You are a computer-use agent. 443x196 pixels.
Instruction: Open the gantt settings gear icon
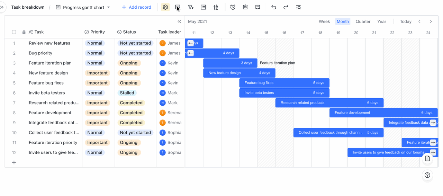165,7
